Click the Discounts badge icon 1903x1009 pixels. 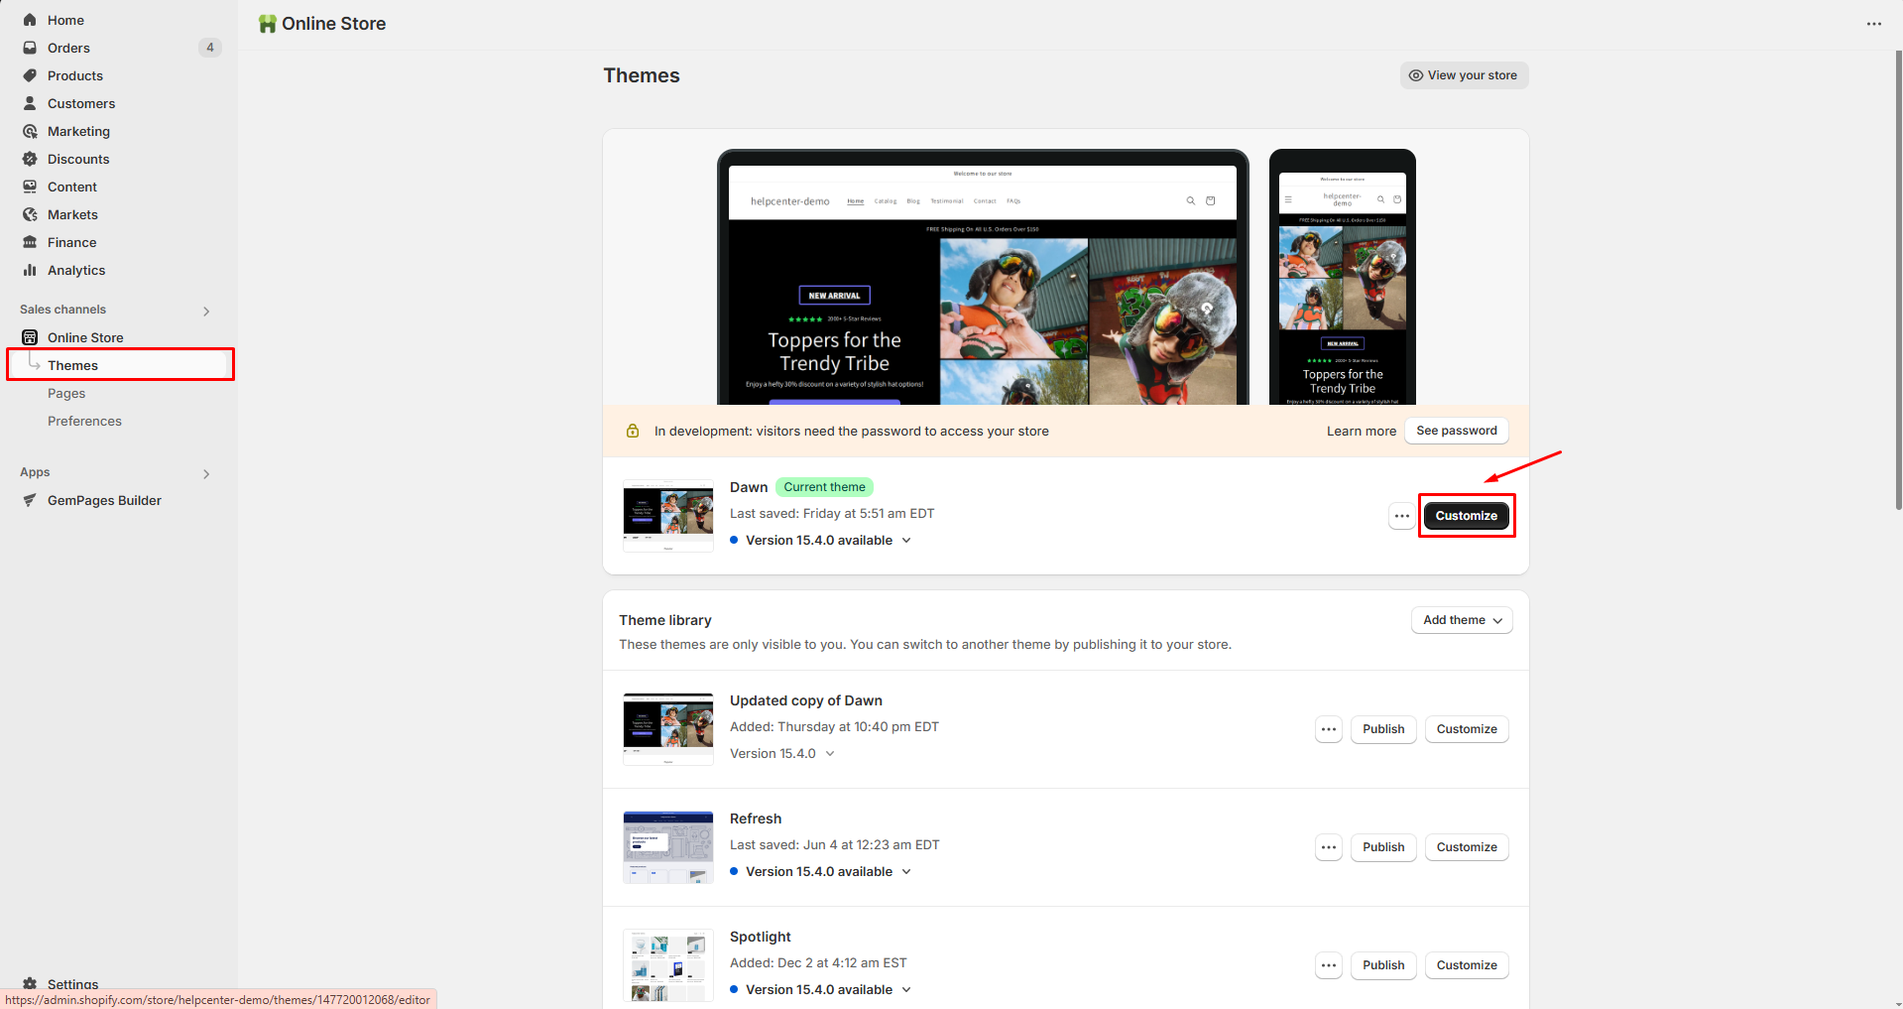coord(30,159)
